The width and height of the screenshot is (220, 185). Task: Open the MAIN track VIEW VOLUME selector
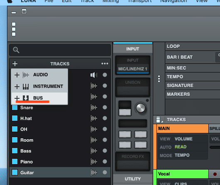tap(183, 139)
